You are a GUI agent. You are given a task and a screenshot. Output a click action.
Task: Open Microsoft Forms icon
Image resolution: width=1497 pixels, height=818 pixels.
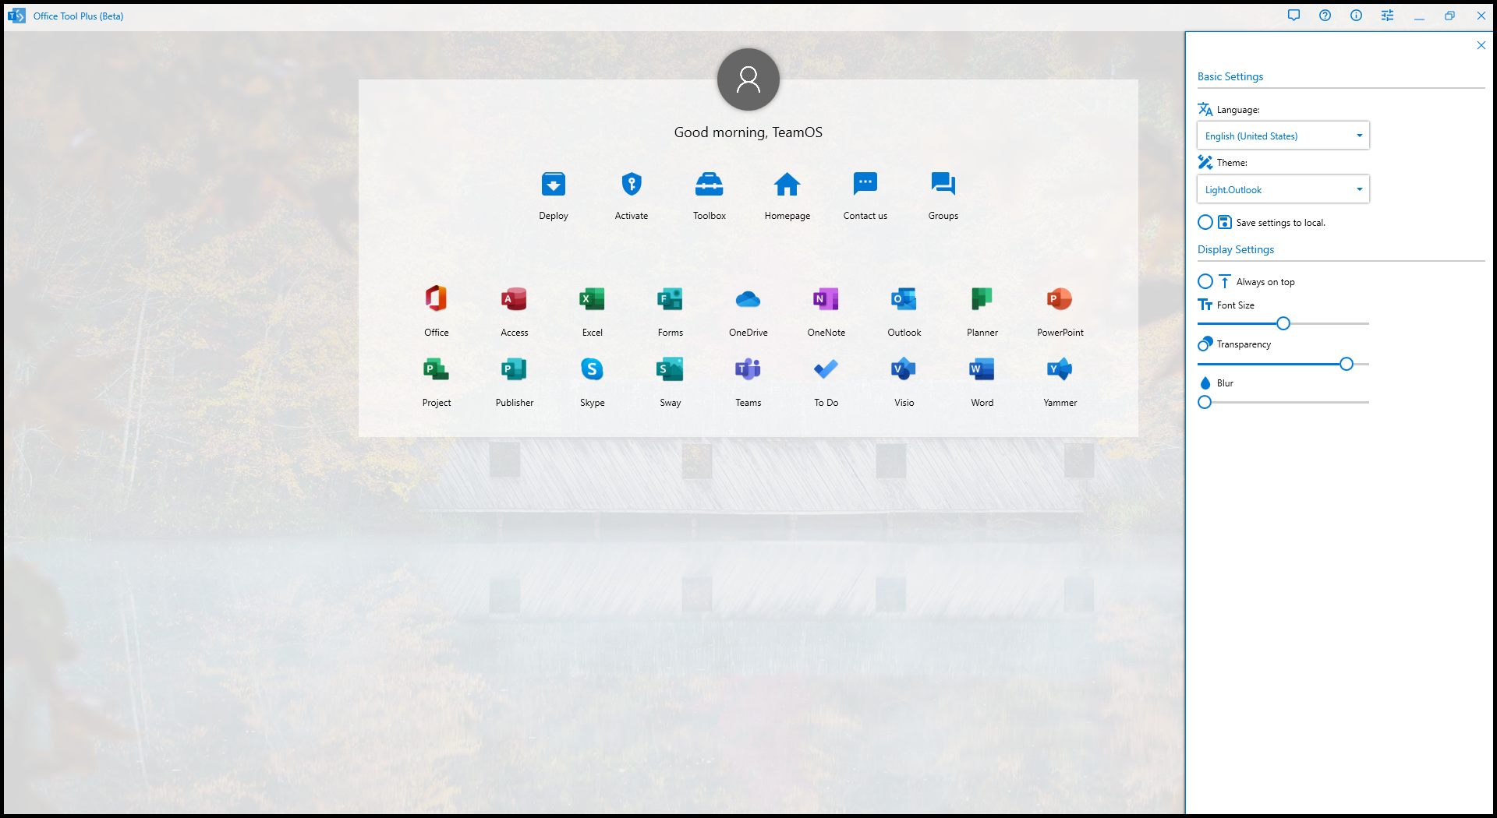tap(671, 299)
